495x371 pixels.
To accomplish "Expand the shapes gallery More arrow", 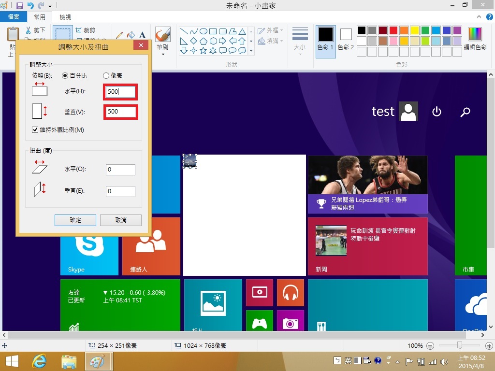I will point(251,50).
